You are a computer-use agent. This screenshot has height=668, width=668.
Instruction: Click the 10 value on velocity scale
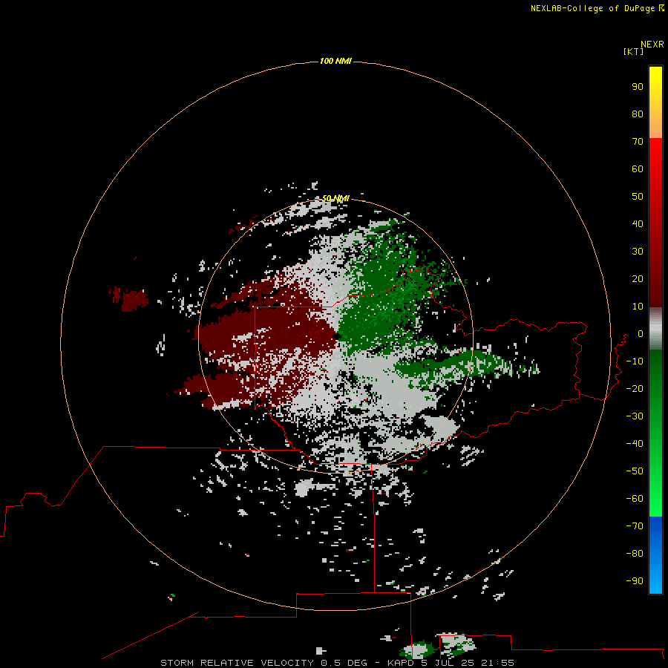click(638, 307)
